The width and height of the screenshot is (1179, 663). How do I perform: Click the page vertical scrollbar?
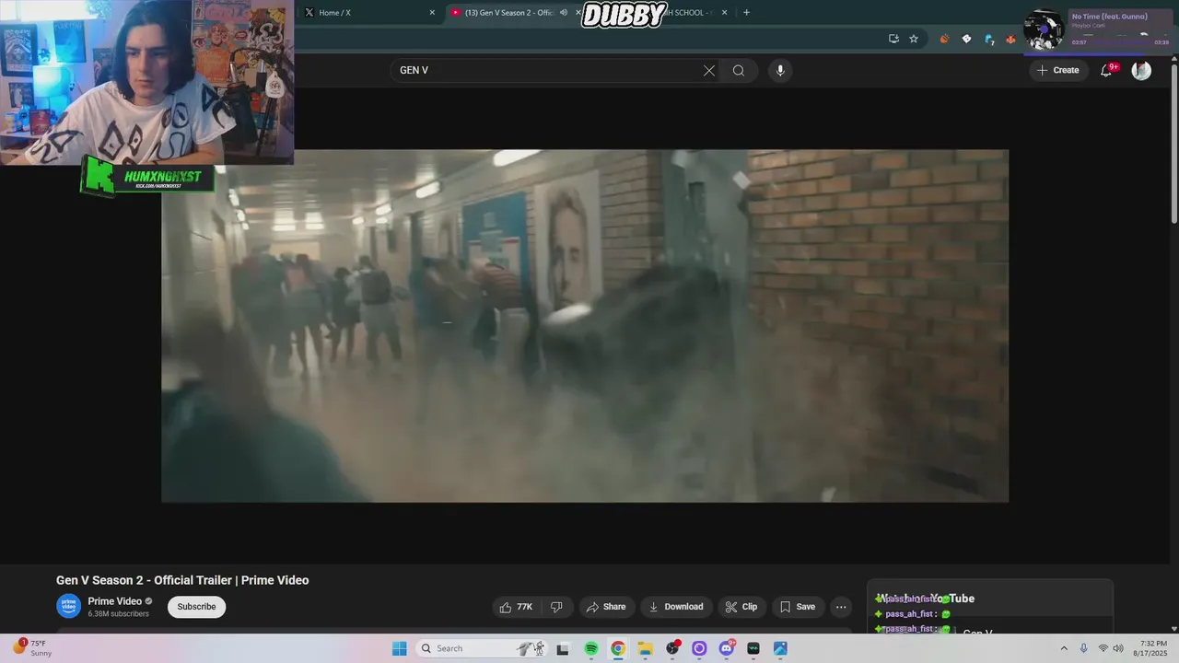[x=1173, y=143]
